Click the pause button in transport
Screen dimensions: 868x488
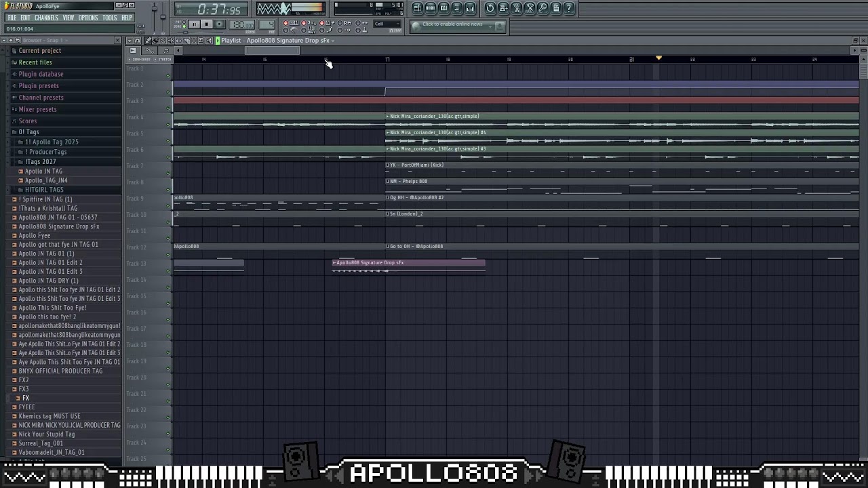(x=194, y=24)
